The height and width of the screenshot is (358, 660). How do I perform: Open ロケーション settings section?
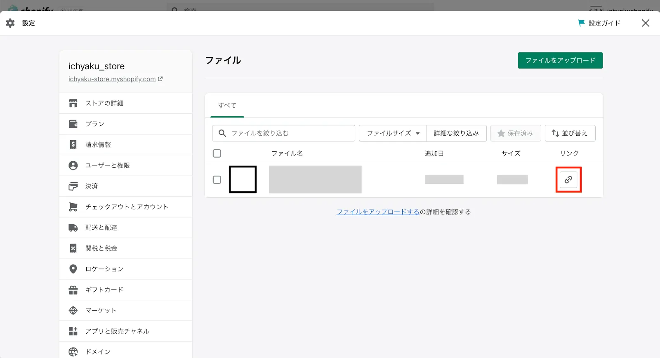[x=126, y=269]
